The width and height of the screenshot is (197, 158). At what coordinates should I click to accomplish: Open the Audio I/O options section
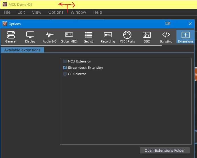click(x=50, y=37)
